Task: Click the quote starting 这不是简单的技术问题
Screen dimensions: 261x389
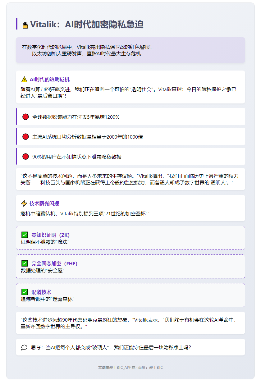Action: (130, 180)
